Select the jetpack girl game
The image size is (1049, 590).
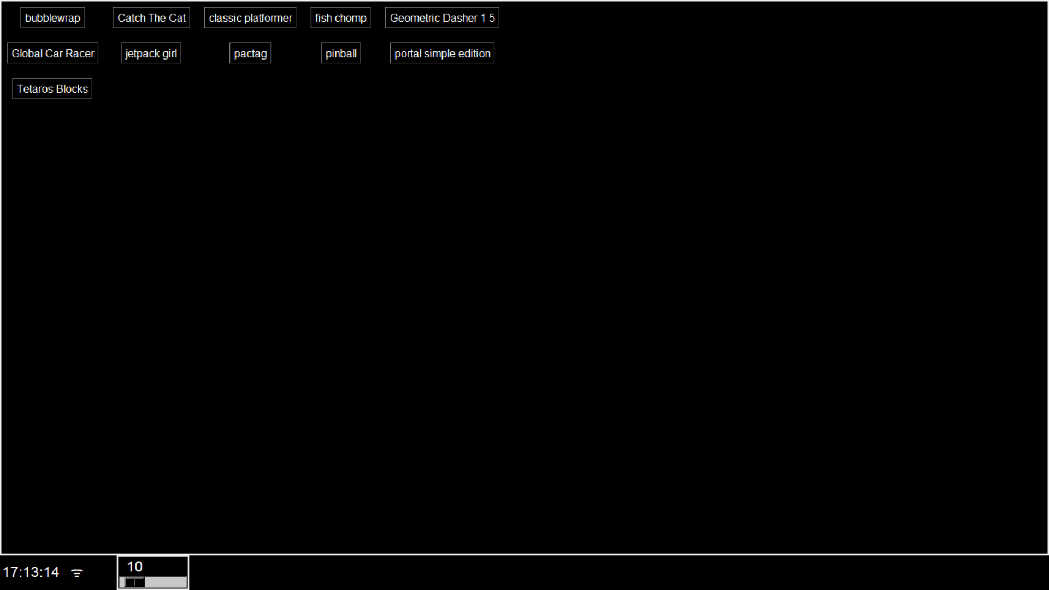(x=151, y=54)
